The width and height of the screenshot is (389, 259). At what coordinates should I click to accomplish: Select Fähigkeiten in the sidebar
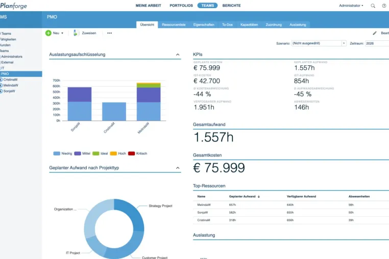(x=8, y=39)
